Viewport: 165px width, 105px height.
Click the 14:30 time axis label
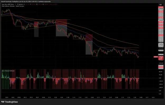pos(153,97)
